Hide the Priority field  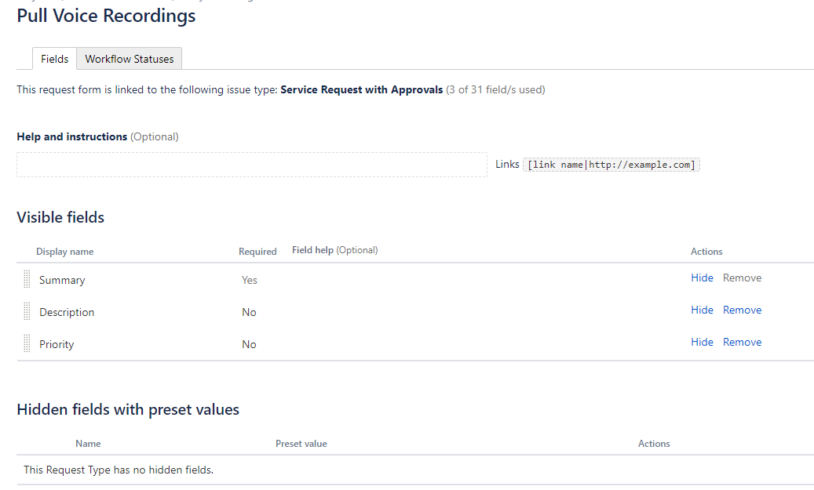pyautogui.click(x=702, y=343)
